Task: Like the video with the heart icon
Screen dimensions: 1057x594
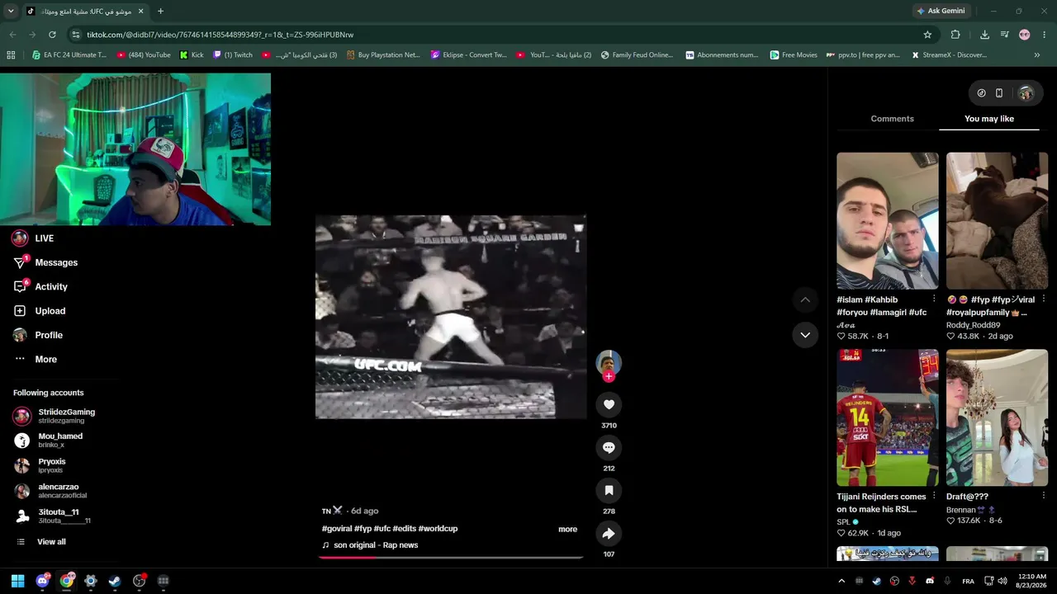Action: (x=609, y=404)
